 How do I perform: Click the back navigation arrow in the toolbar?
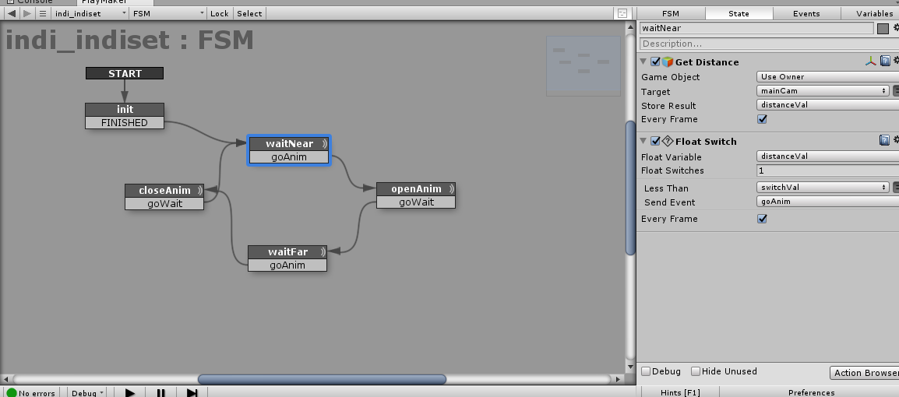(x=12, y=13)
